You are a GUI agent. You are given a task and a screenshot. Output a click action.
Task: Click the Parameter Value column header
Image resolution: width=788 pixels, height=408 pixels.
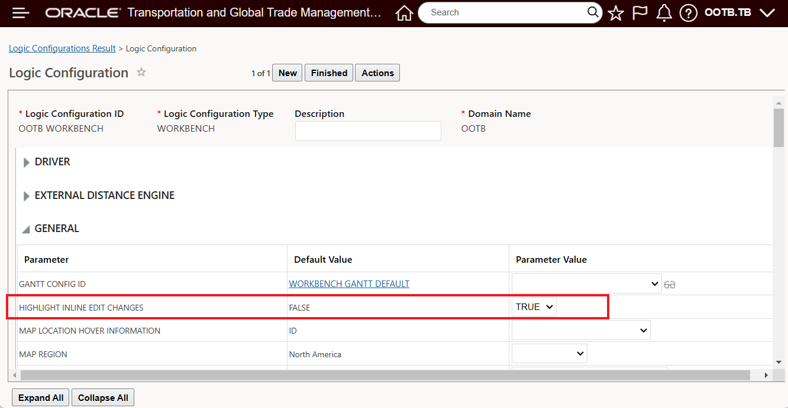pos(551,260)
